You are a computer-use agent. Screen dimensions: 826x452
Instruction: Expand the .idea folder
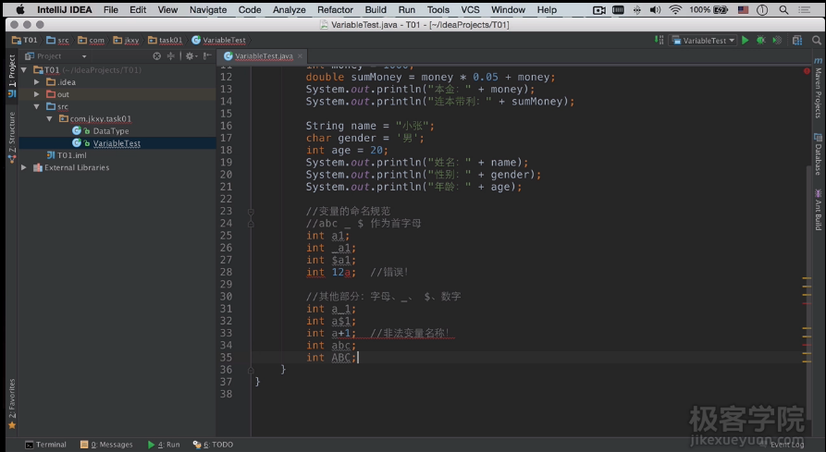(x=37, y=82)
